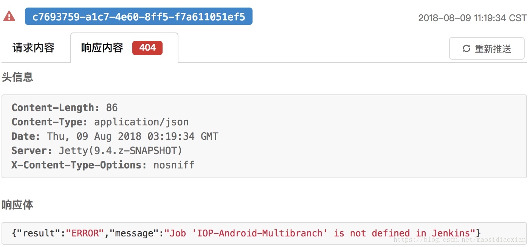Click the X-Content-Type-Options header name
Viewport: 530px width, 247px height.
click(79, 165)
